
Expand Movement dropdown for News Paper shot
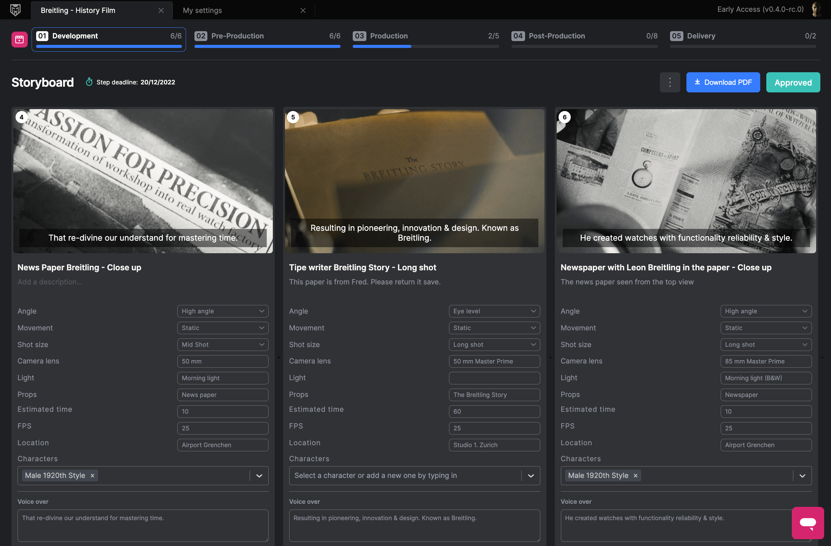tap(223, 328)
